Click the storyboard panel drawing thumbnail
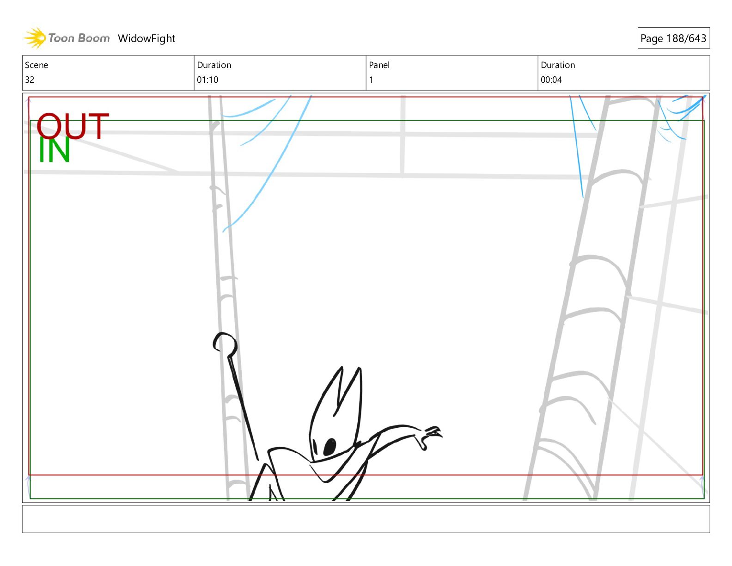Viewport: 732px width, 566px height. 366,298
